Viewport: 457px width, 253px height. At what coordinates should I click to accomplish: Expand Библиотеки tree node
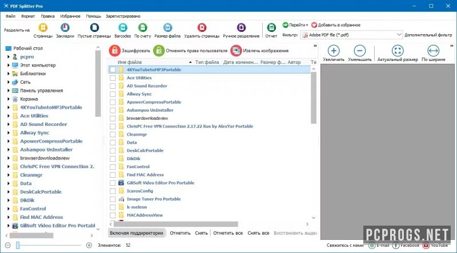coord(9,74)
